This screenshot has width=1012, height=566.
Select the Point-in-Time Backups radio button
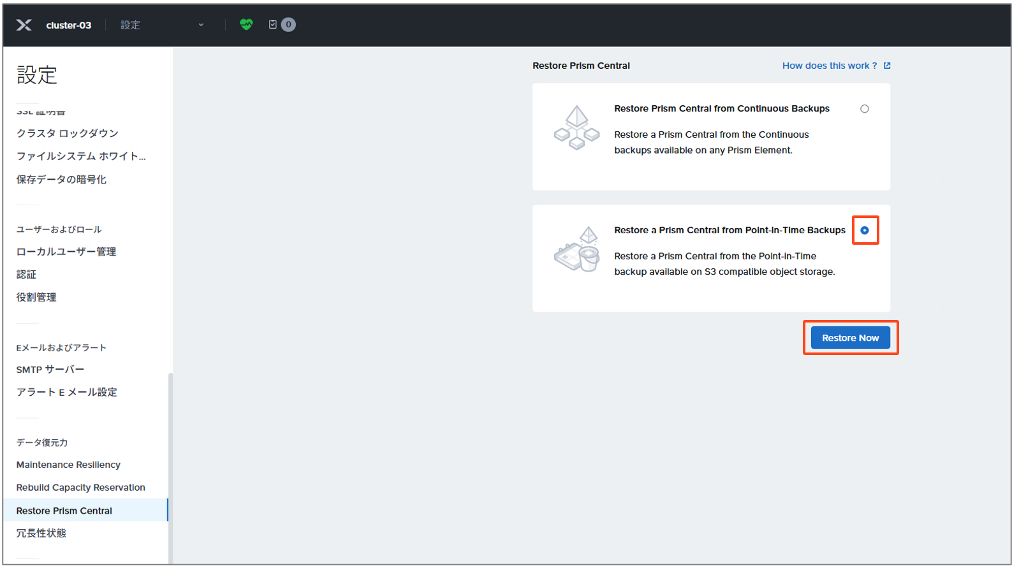pyautogui.click(x=864, y=230)
